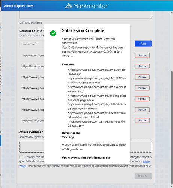Click the received on January 9, 2026 message

pyautogui.click(x=93, y=52)
